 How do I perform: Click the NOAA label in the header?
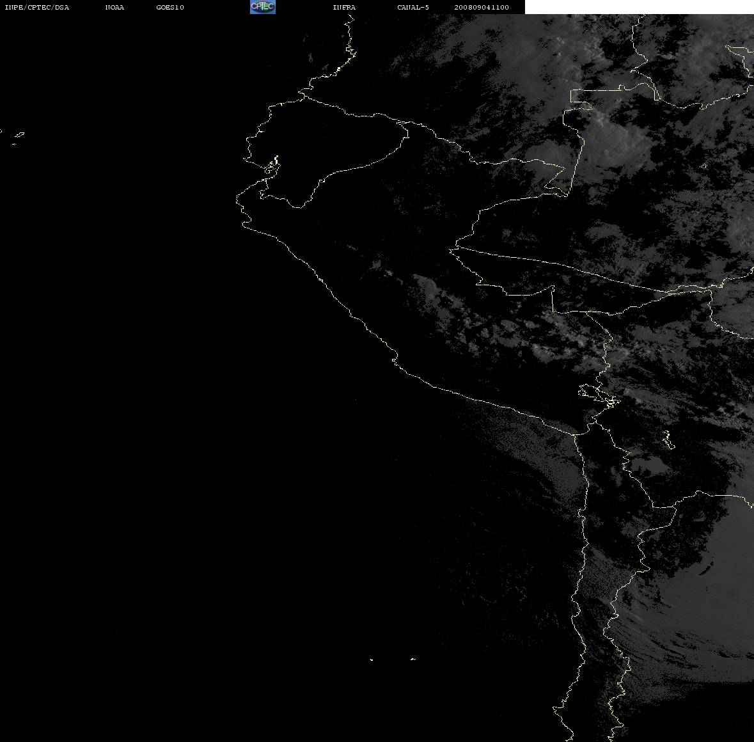114,7
